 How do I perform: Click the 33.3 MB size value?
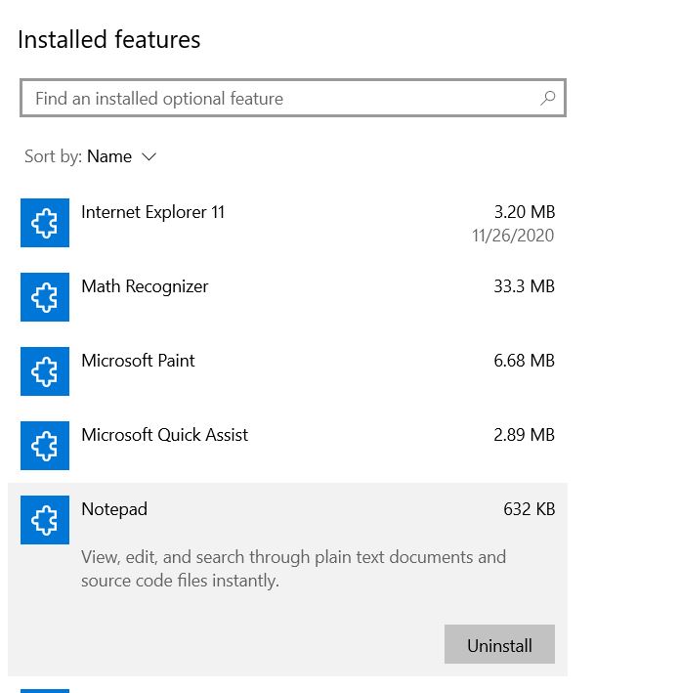click(524, 286)
